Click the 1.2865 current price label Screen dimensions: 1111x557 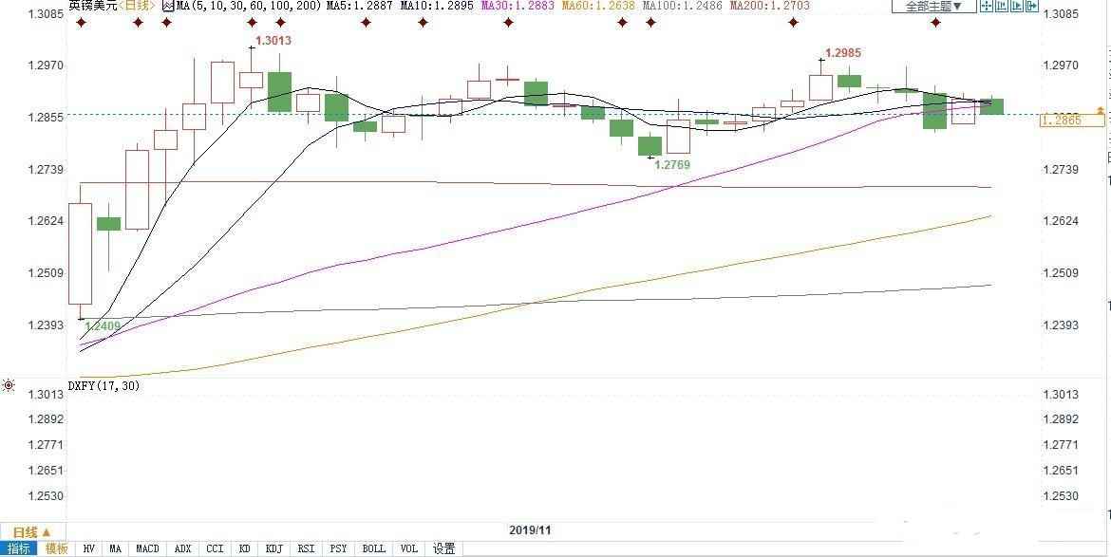click(x=1061, y=121)
